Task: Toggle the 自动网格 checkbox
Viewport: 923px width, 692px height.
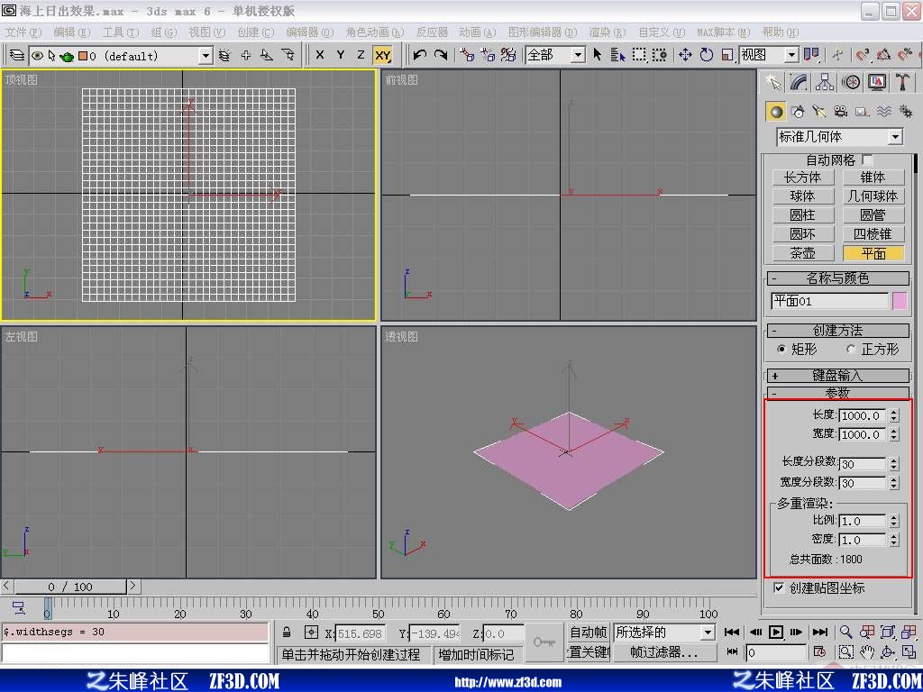Action: tap(867, 159)
